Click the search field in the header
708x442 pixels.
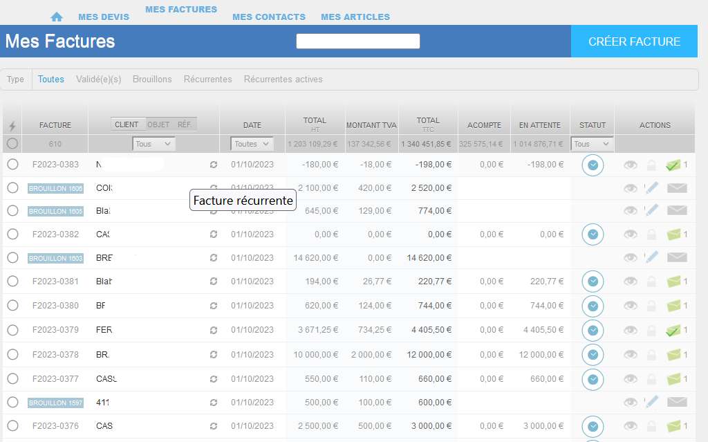358,41
